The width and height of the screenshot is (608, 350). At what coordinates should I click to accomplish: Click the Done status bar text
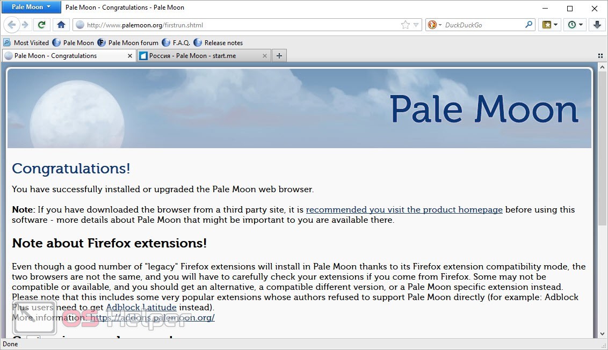[x=10, y=344]
